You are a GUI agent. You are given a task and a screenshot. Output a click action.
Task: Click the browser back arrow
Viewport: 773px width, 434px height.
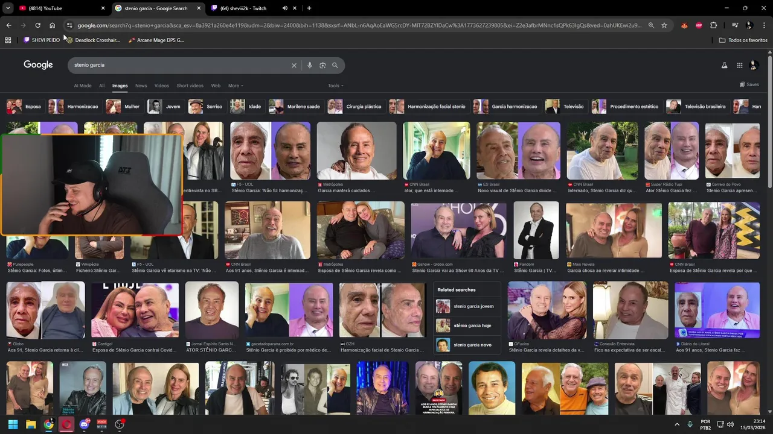(8, 25)
